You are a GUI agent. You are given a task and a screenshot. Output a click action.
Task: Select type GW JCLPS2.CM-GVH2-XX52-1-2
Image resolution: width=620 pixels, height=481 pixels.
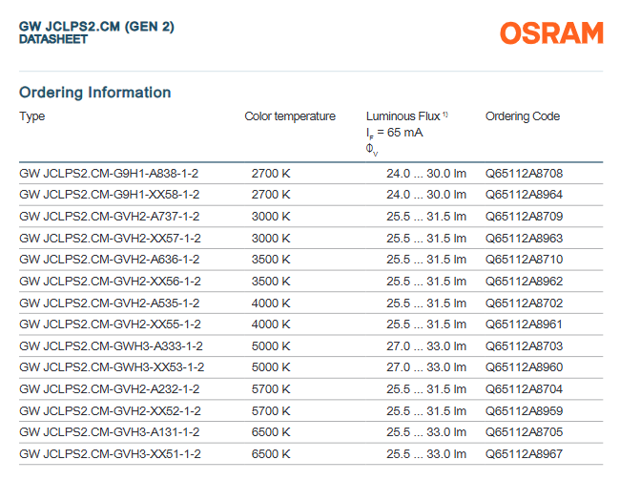point(110,411)
